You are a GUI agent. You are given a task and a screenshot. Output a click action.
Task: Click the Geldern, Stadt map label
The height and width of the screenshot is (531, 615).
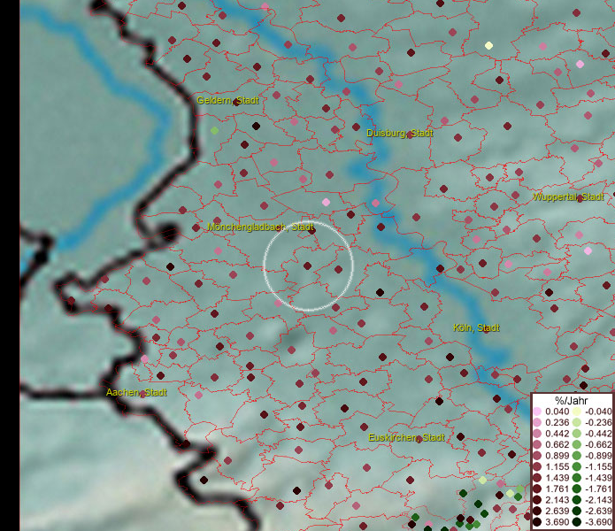point(227,100)
